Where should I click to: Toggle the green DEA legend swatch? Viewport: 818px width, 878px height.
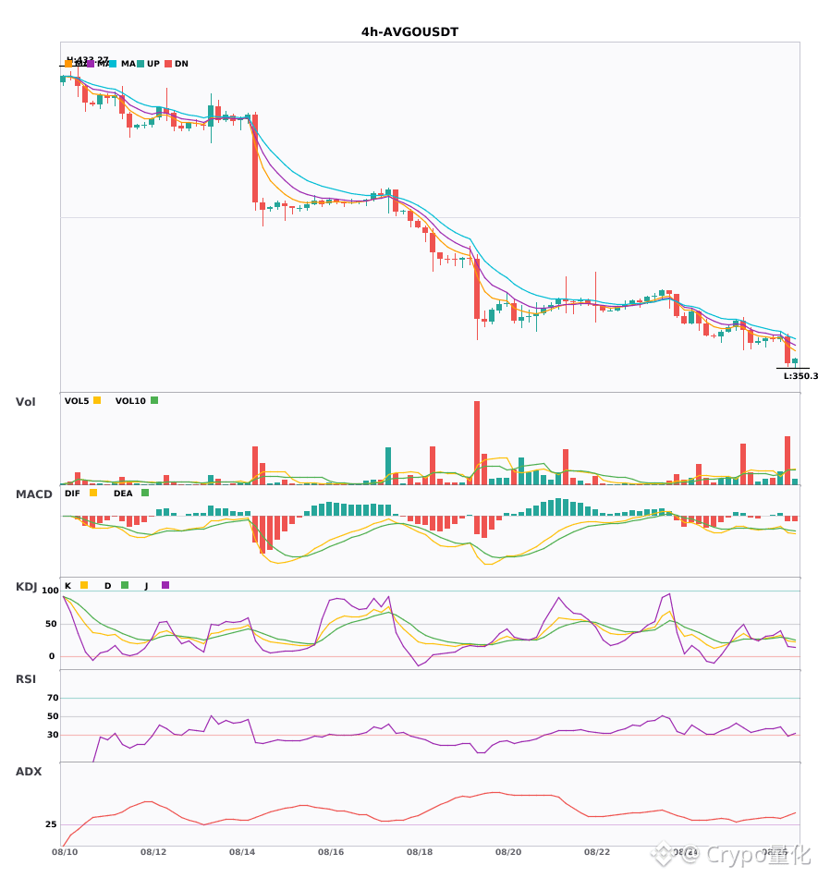[x=145, y=493]
